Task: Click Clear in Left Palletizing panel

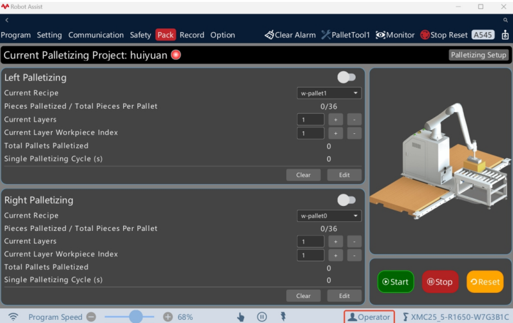Action: (x=304, y=175)
